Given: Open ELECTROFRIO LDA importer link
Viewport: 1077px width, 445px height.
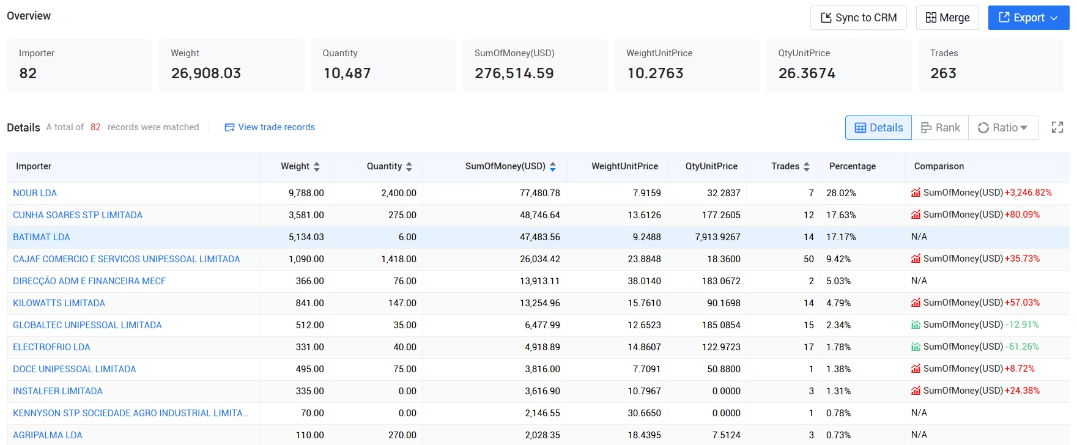Looking at the screenshot, I should pyautogui.click(x=51, y=347).
